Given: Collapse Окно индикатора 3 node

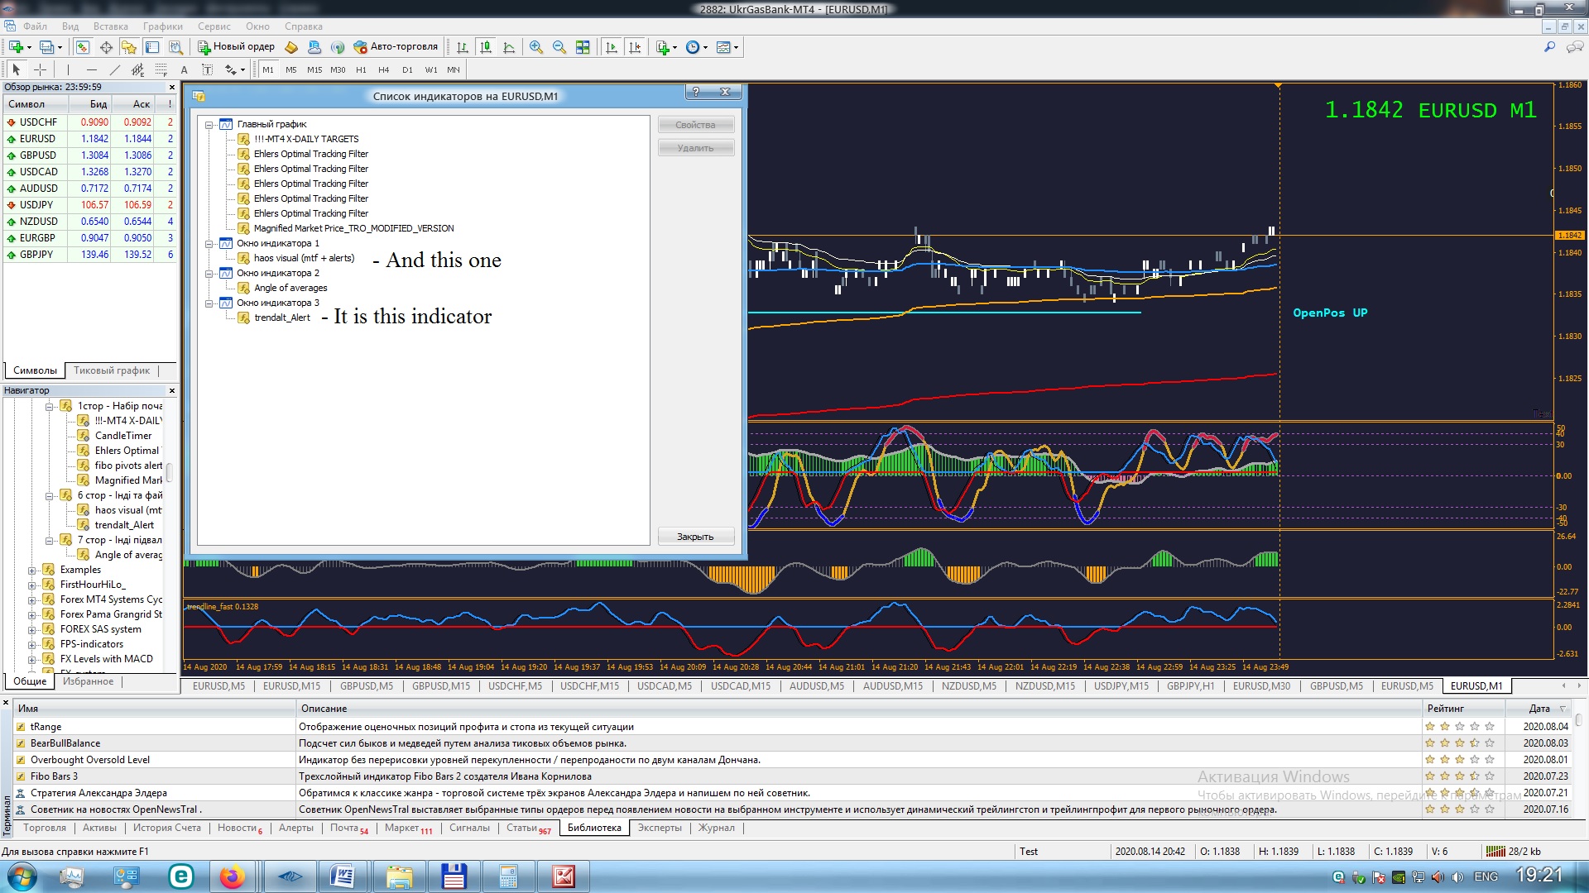Looking at the screenshot, I should (x=210, y=303).
